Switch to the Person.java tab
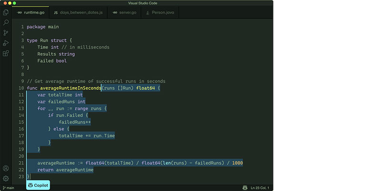381x191 pixels. (160, 12)
